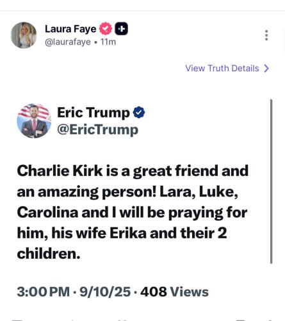The image size is (285, 321).
Task: Click the Eric Trump display name
Action: pos(94,112)
